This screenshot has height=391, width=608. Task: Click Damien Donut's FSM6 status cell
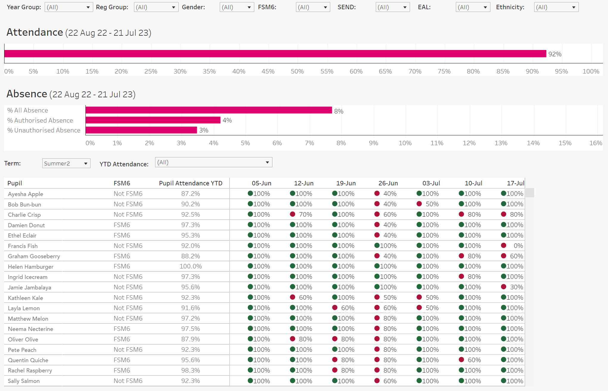coord(122,225)
